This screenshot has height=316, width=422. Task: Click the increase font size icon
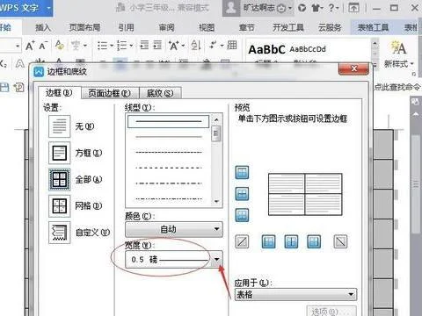(x=30, y=46)
